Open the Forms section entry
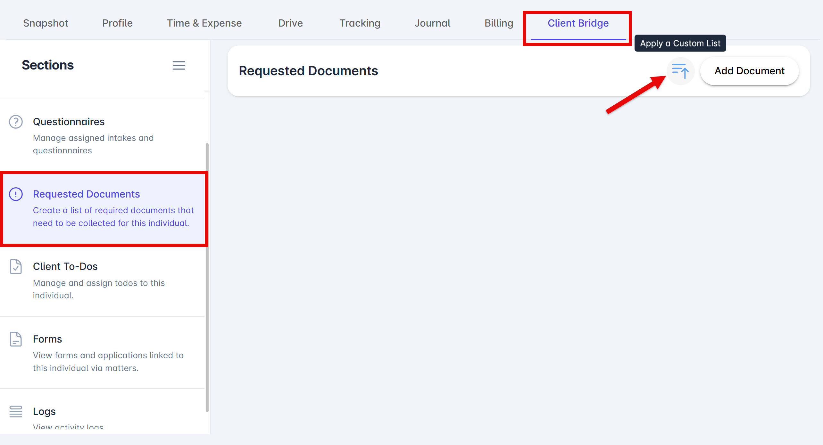Viewport: 823px width, 445px height. tap(47, 339)
